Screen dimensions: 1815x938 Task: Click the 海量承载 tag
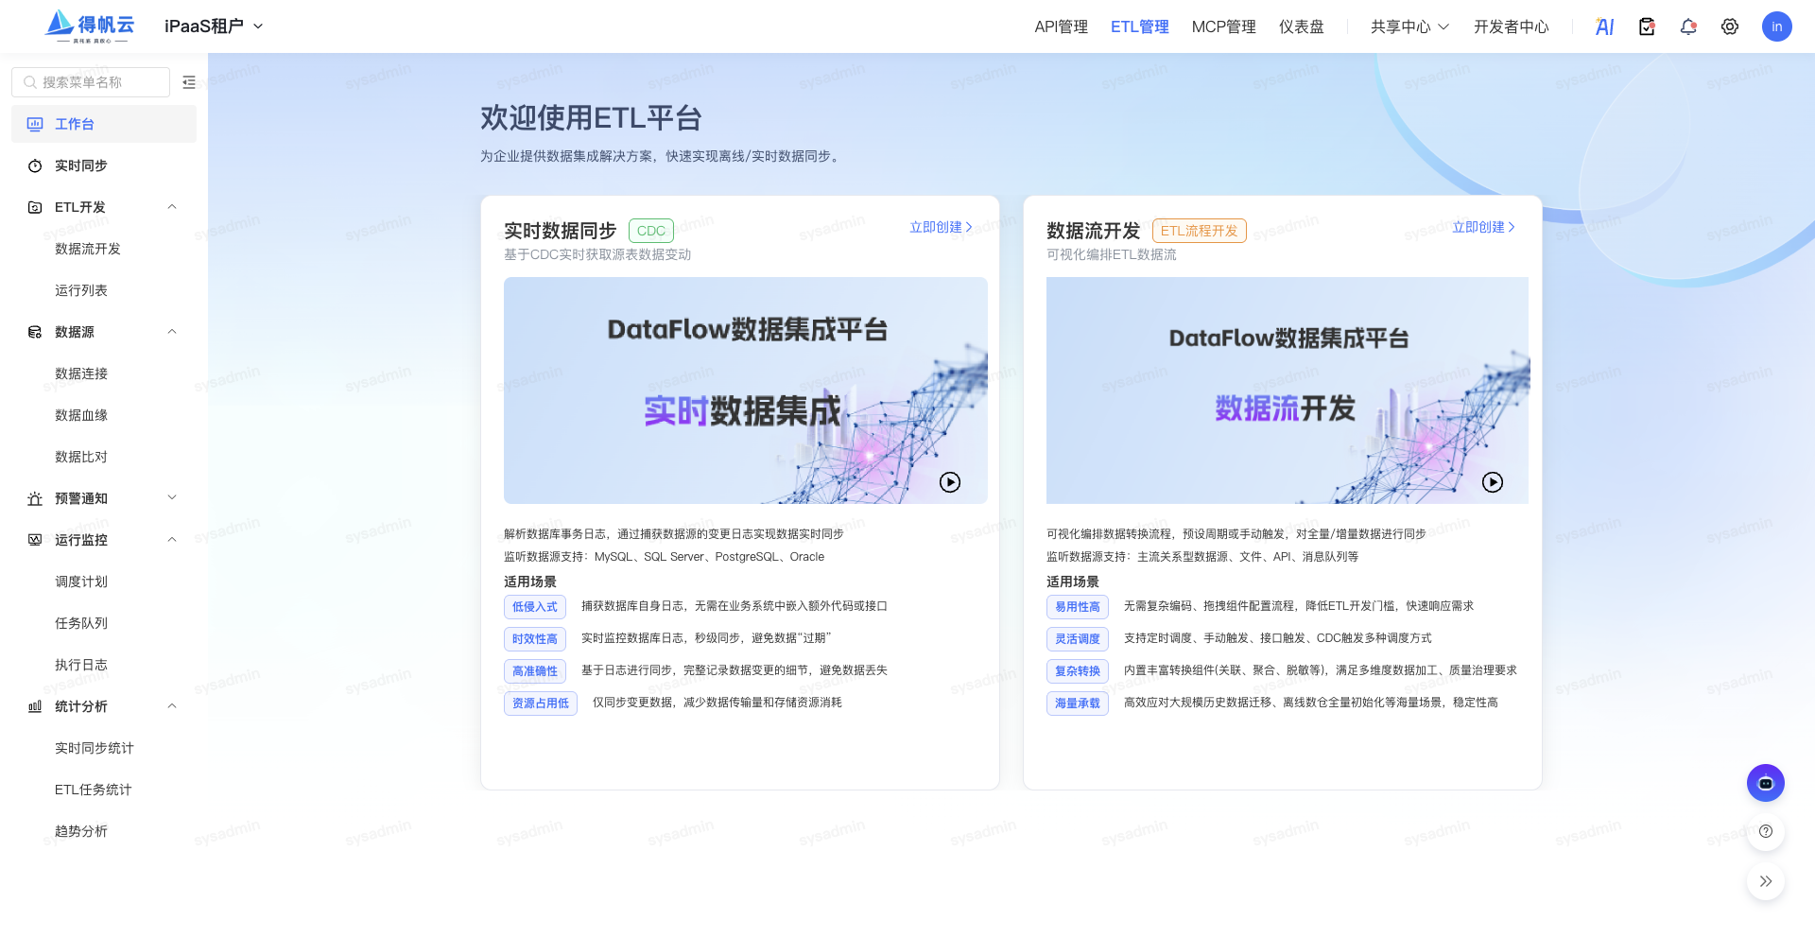tap(1078, 703)
